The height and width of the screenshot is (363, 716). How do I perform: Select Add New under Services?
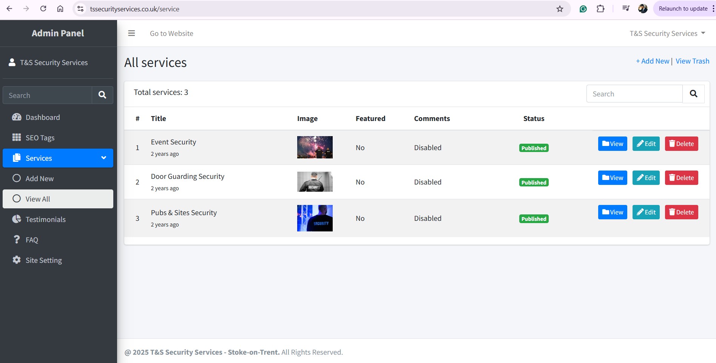tap(40, 178)
